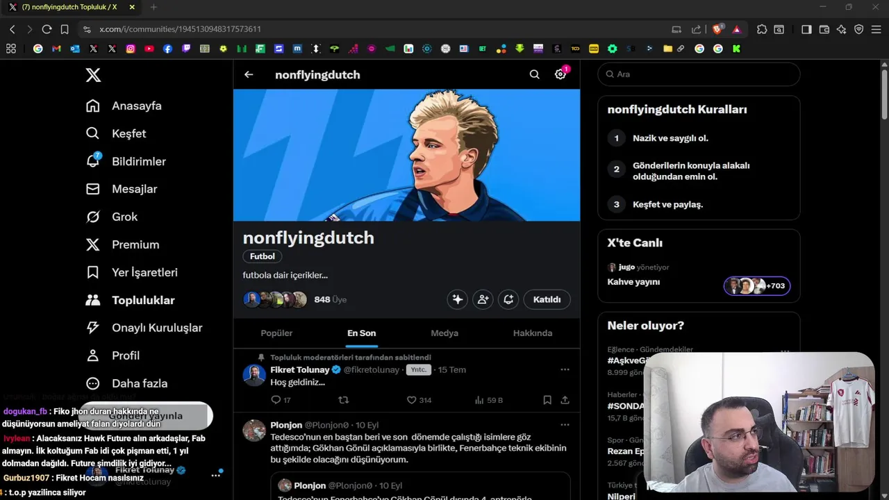Open Mesajlar envelope in sidebar
This screenshot has width=889, height=500.
tap(122, 189)
